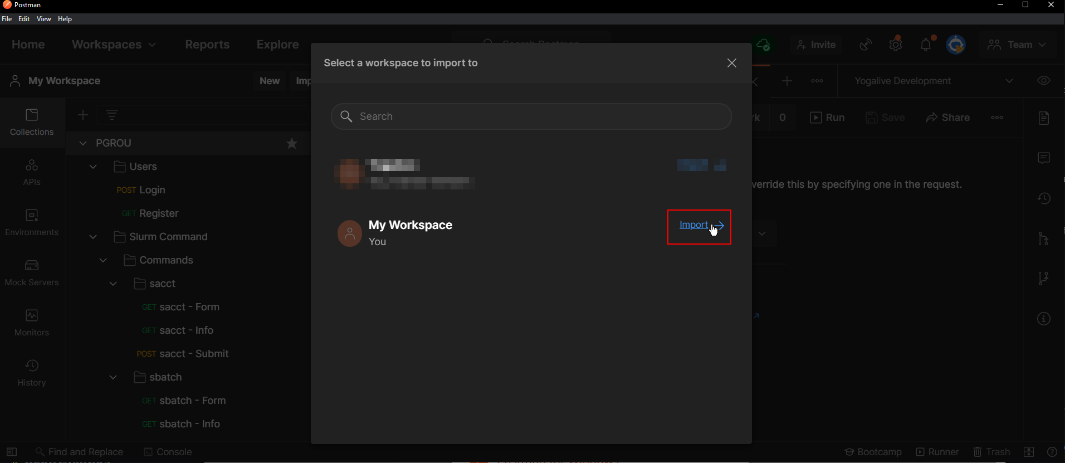Screen dimensions: 1065x463
Task: Open the View menu
Action: pyautogui.click(x=43, y=19)
